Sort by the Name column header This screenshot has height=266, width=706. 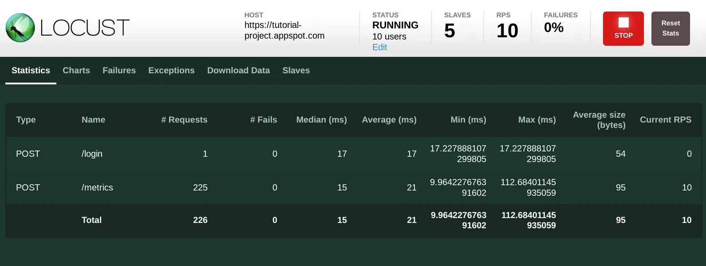[93, 120]
